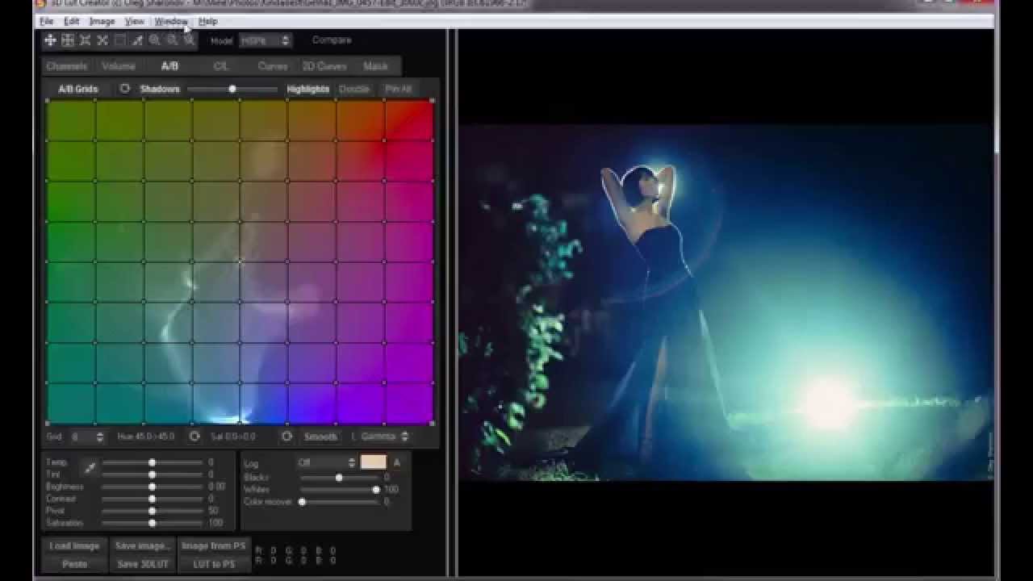Click the Grid value input field
Viewport: 1033px width, 581px height.
click(82, 437)
